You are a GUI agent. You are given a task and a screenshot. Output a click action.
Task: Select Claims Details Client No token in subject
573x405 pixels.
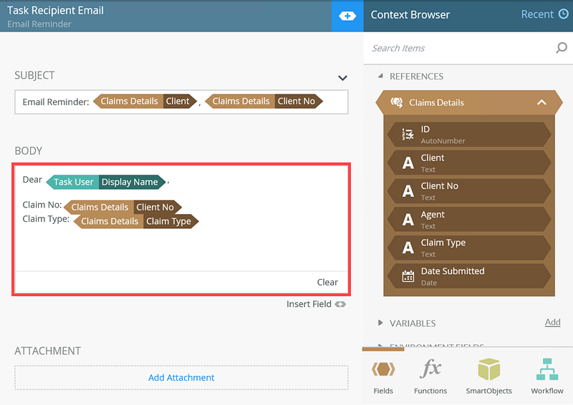(264, 101)
